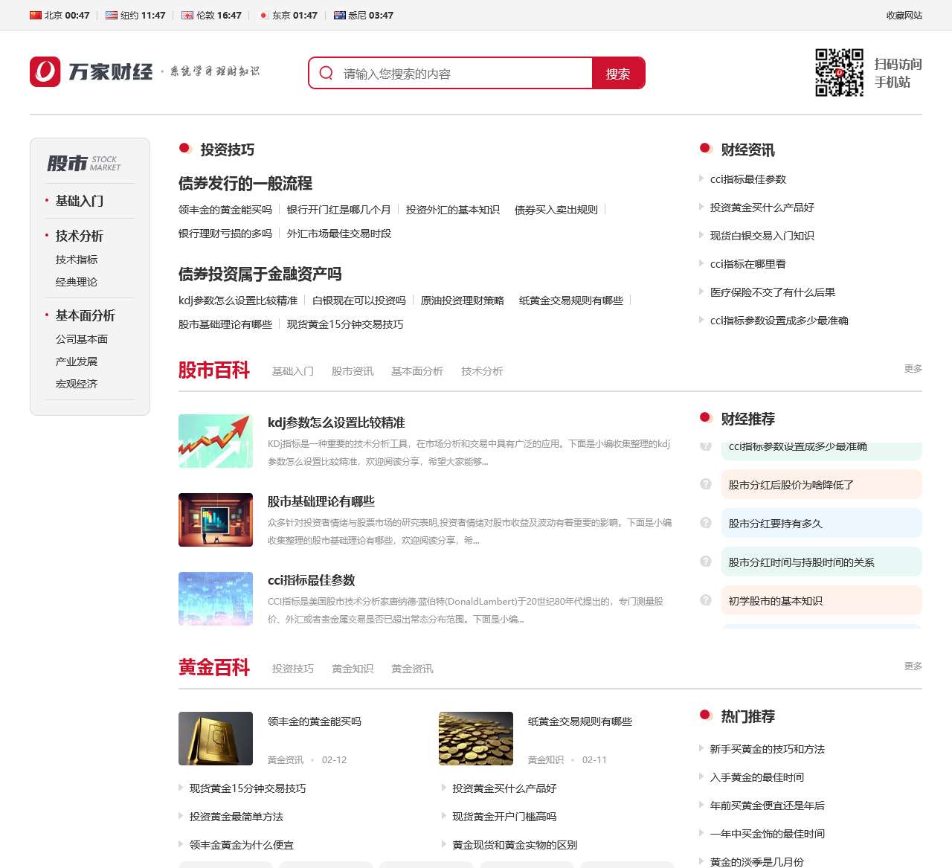Select 技术分析 tab in 股市百科
The width and height of the screenshot is (952, 868).
[482, 371]
